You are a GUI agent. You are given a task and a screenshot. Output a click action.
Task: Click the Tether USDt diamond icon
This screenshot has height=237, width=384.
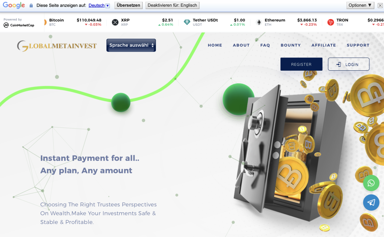187,22
